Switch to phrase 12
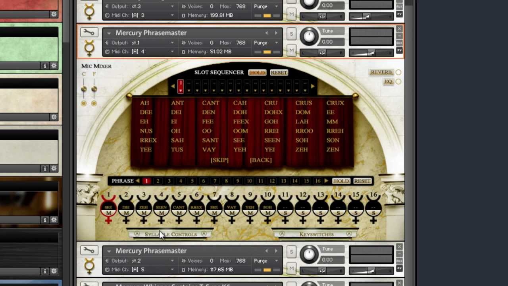 click(272, 181)
